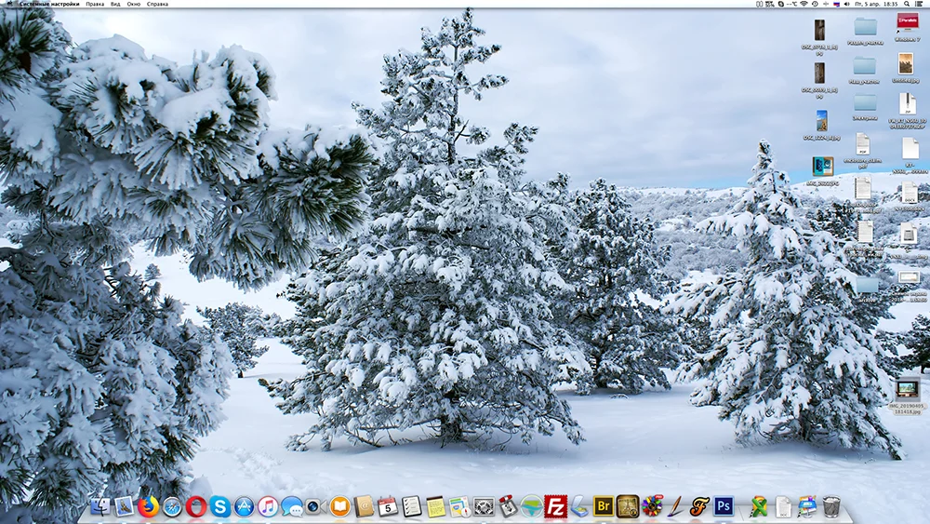Open the Справка menu

pyautogui.click(x=157, y=4)
